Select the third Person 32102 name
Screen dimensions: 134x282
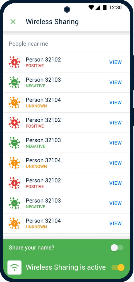click(x=43, y=180)
